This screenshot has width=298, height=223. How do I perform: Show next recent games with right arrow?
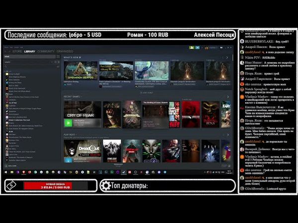(228, 97)
